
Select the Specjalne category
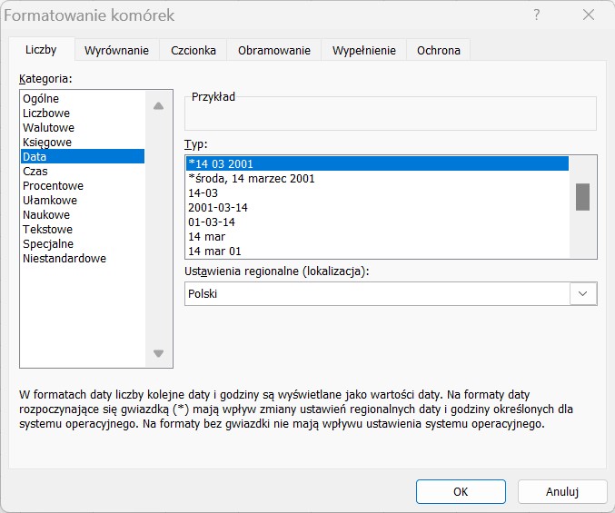83,243
